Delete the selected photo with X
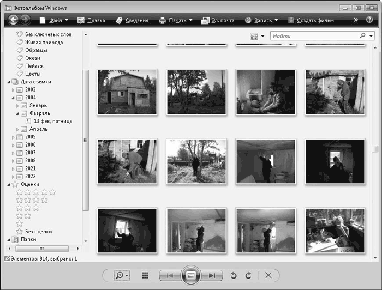382x290 pixels. pyautogui.click(x=268, y=275)
